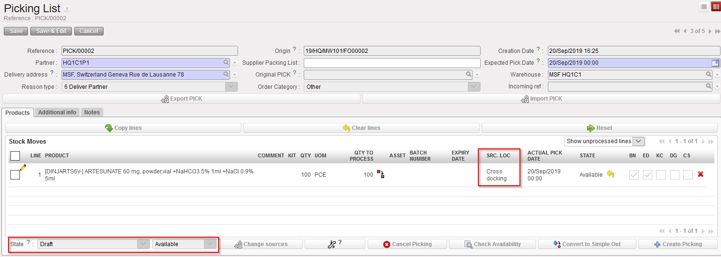
Task: Toggle the BN checkbox on line 1
Action: (634, 175)
